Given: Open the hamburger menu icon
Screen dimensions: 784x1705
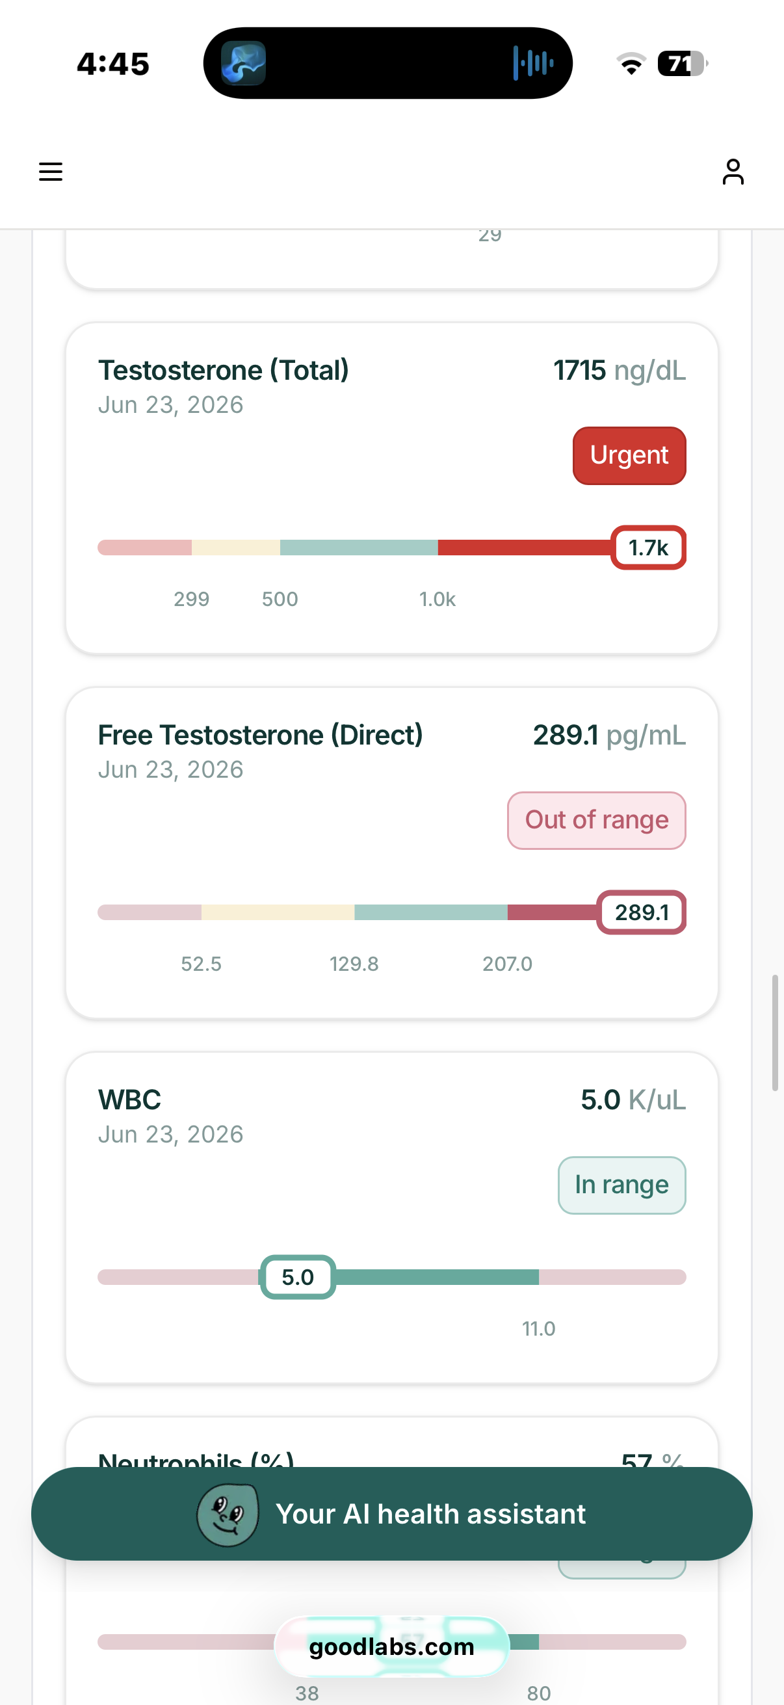Looking at the screenshot, I should point(50,172).
